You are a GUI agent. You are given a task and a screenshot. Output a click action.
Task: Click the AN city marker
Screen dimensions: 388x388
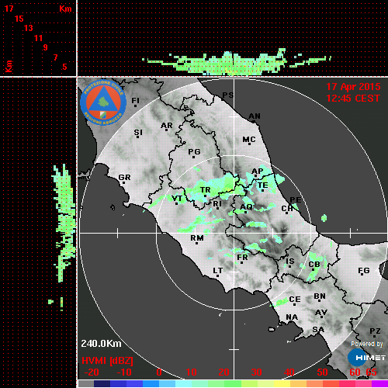[x=254, y=122]
